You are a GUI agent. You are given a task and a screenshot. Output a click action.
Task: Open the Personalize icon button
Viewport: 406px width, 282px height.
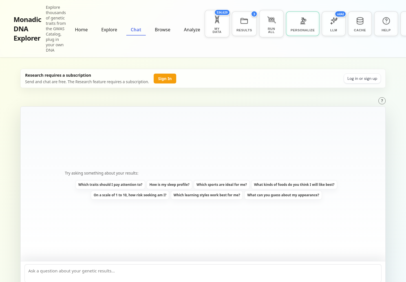pos(303,24)
